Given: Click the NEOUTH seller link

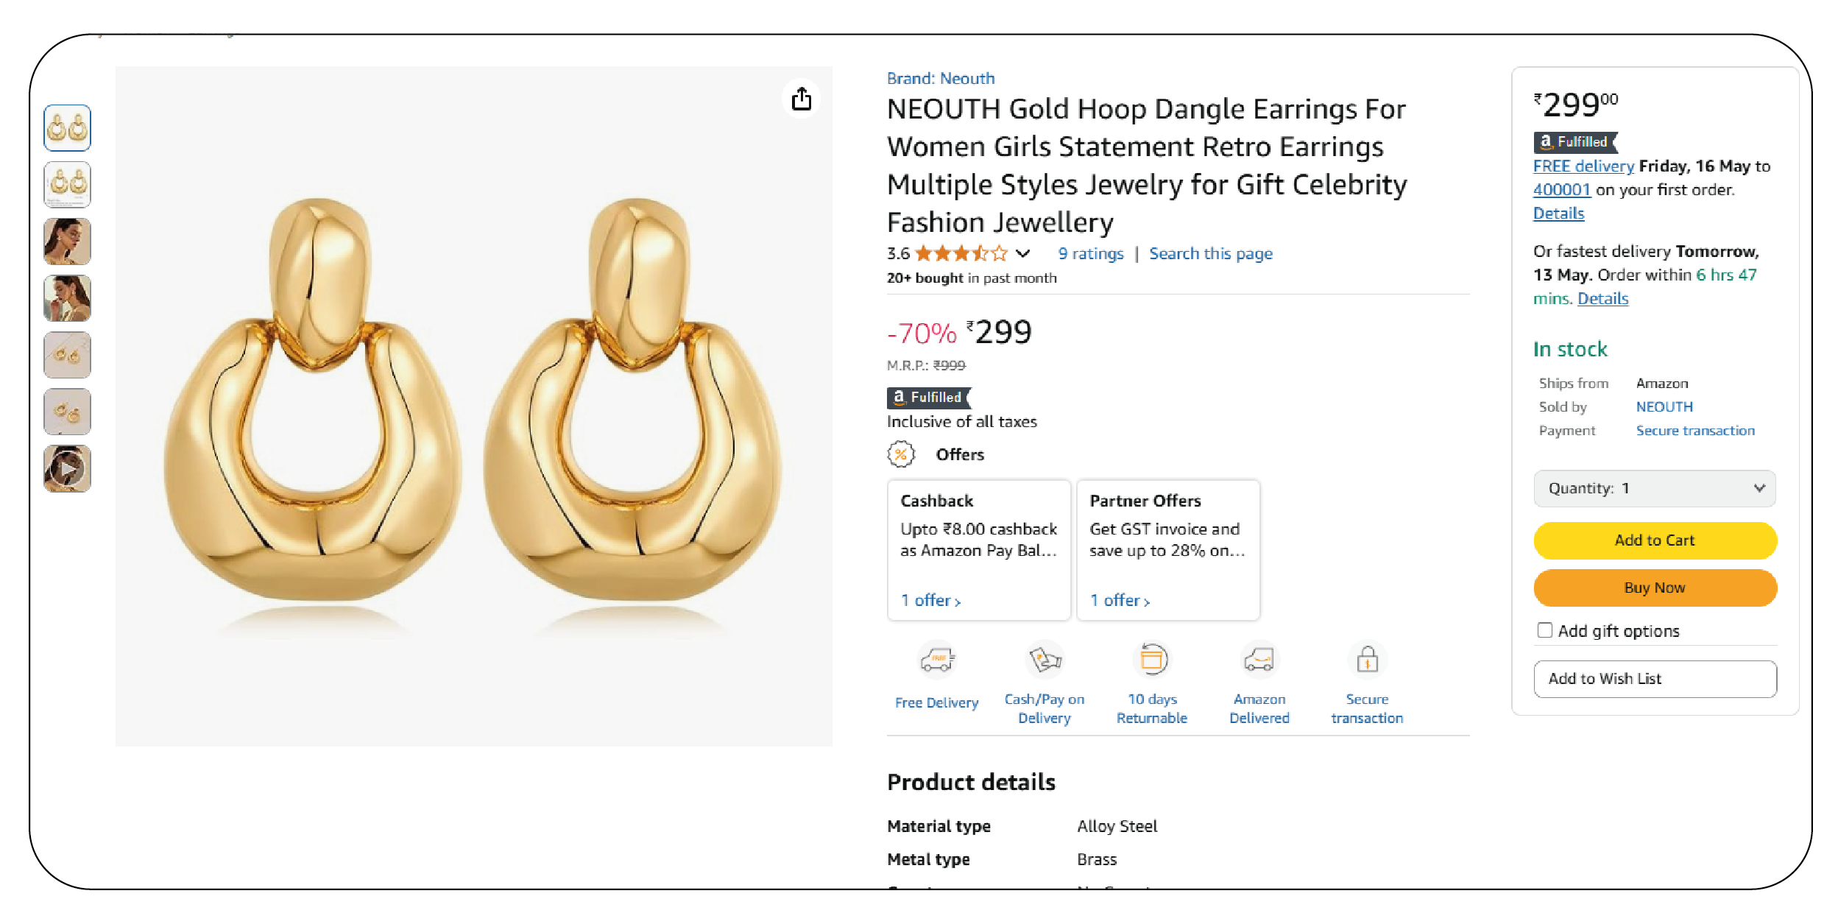Looking at the screenshot, I should (x=1664, y=407).
